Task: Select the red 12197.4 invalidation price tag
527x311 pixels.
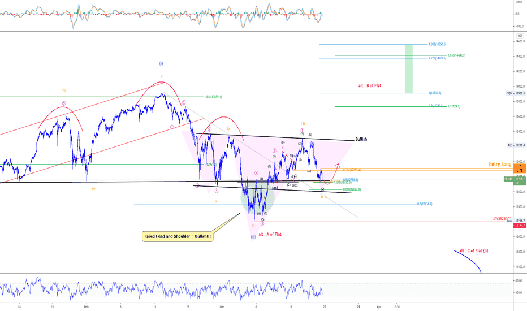Action: point(520,225)
